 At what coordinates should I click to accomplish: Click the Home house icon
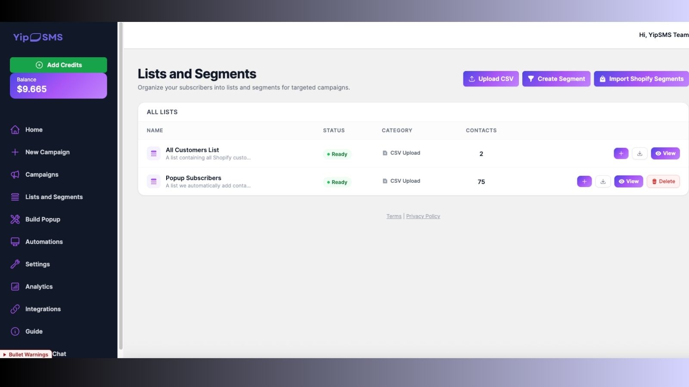[x=15, y=130]
